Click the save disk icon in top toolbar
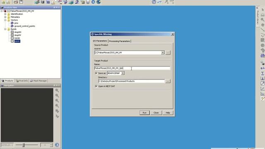Screen dimensions: 265x149 coord(21,2)
